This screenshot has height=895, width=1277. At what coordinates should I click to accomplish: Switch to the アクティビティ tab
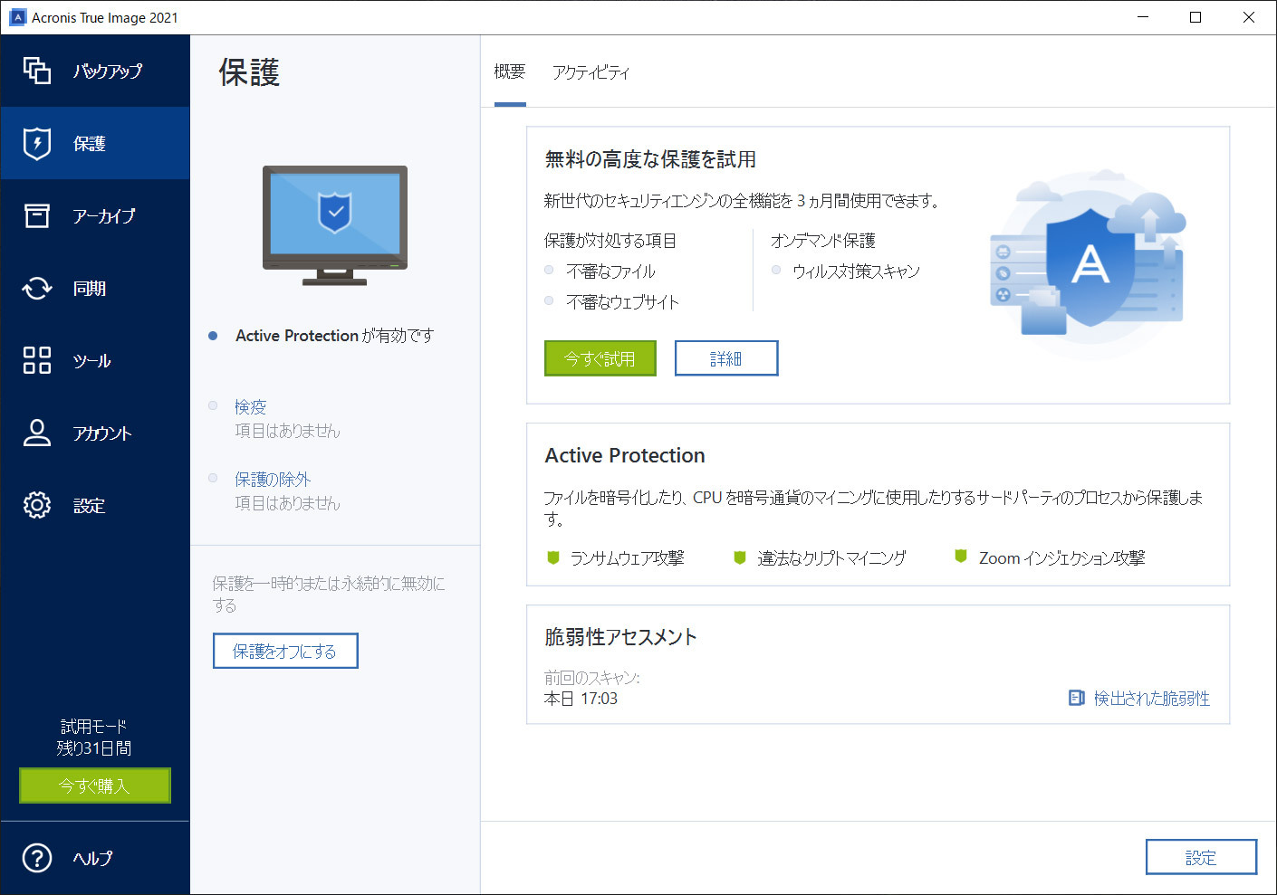point(591,72)
